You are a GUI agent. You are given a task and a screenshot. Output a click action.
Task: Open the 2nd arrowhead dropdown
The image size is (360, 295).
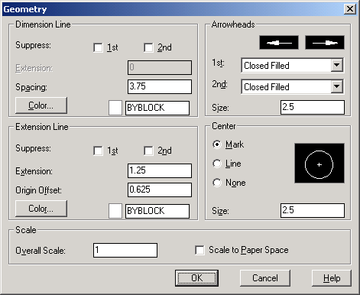(x=337, y=86)
